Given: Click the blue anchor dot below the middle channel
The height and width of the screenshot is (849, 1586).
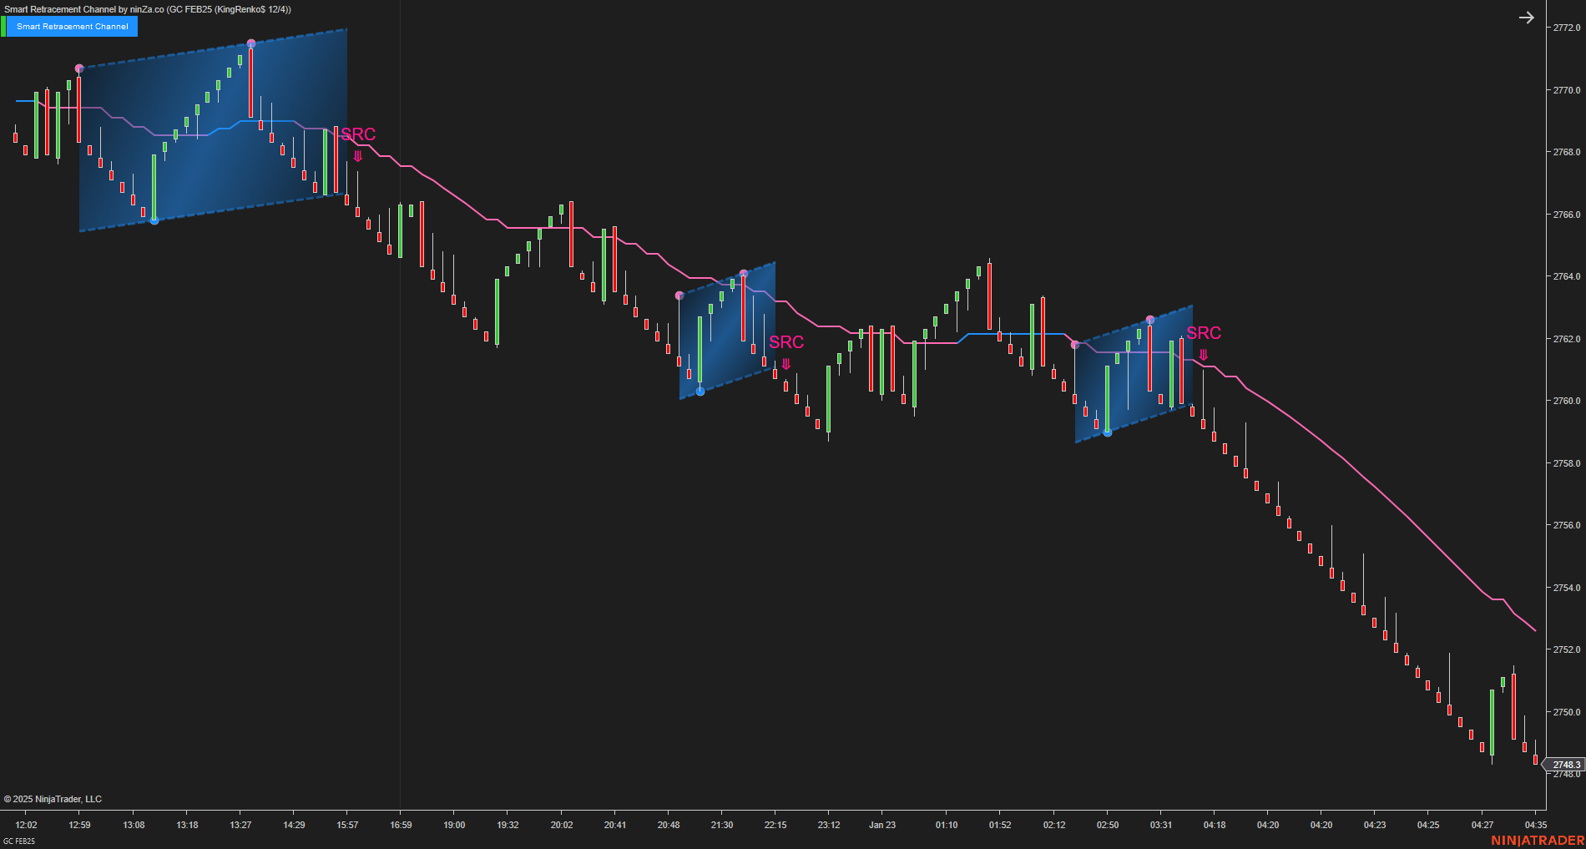Looking at the screenshot, I should coord(700,391).
